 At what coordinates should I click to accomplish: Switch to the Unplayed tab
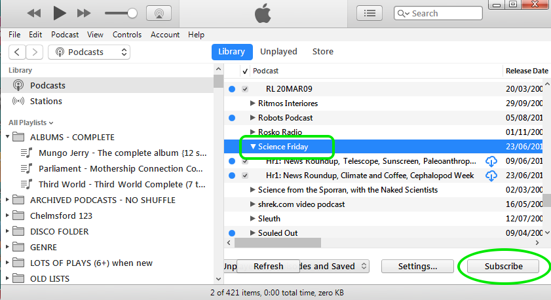pos(278,52)
